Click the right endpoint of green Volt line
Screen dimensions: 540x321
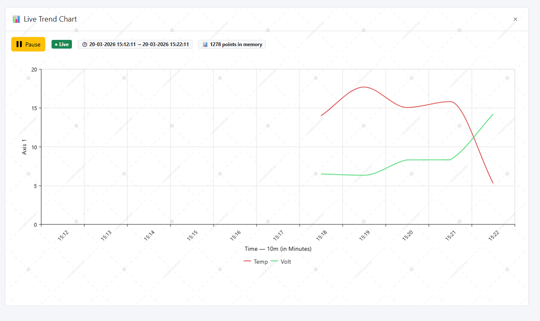[493, 114]
